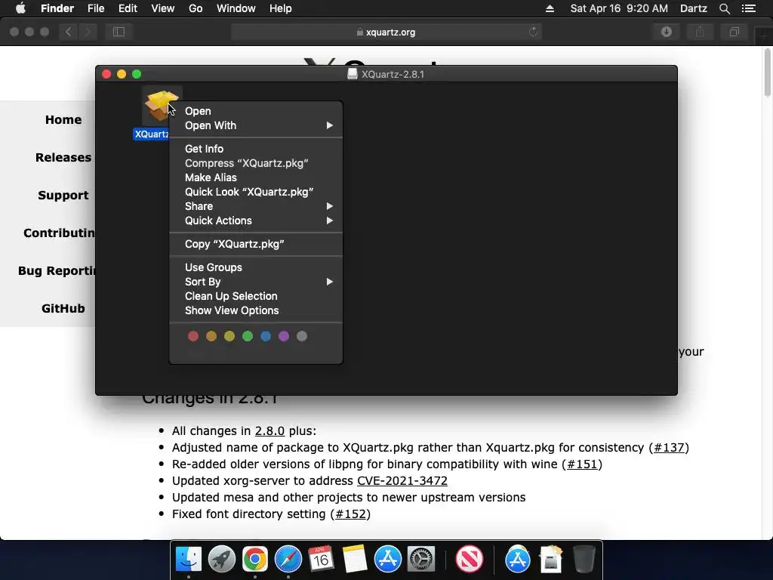Follow the CVE-2021-3472 link

(402, 481)
